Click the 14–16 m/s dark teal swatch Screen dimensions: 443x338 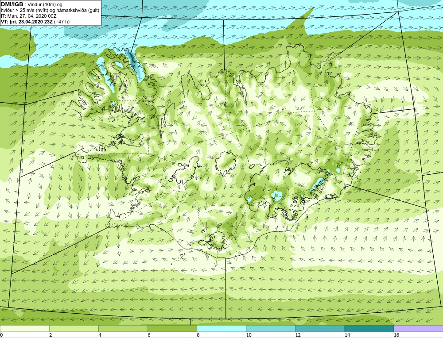tap(369, 328)
